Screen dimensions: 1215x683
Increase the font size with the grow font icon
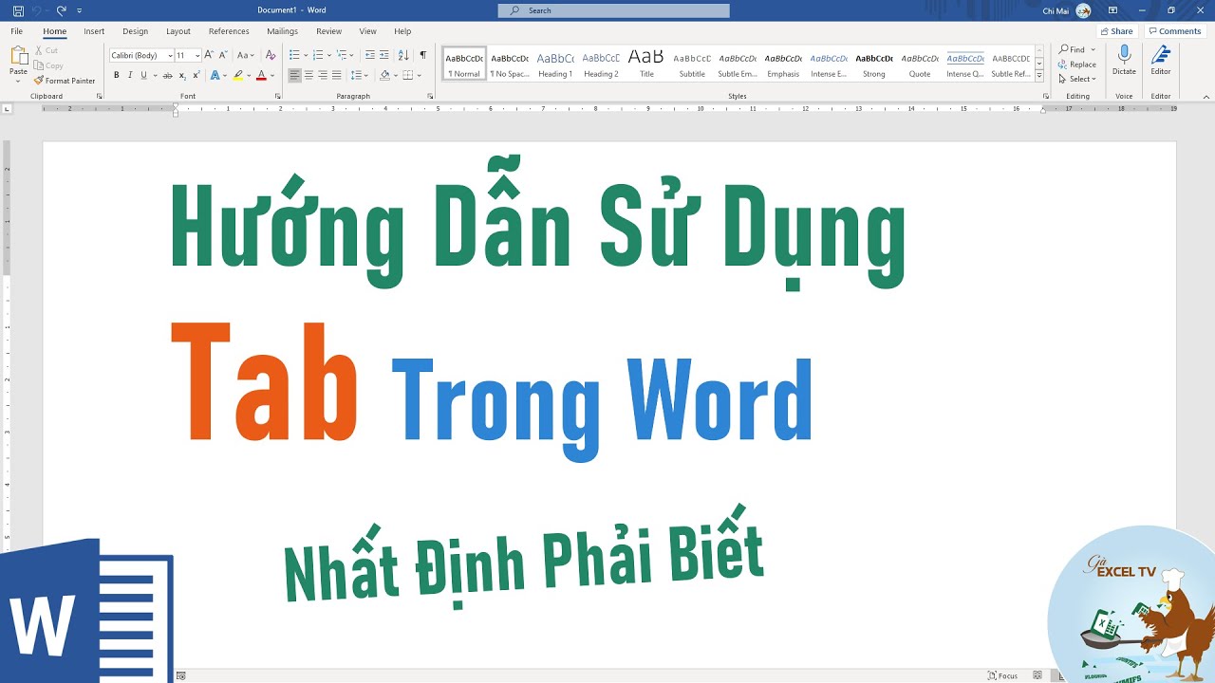210,55
